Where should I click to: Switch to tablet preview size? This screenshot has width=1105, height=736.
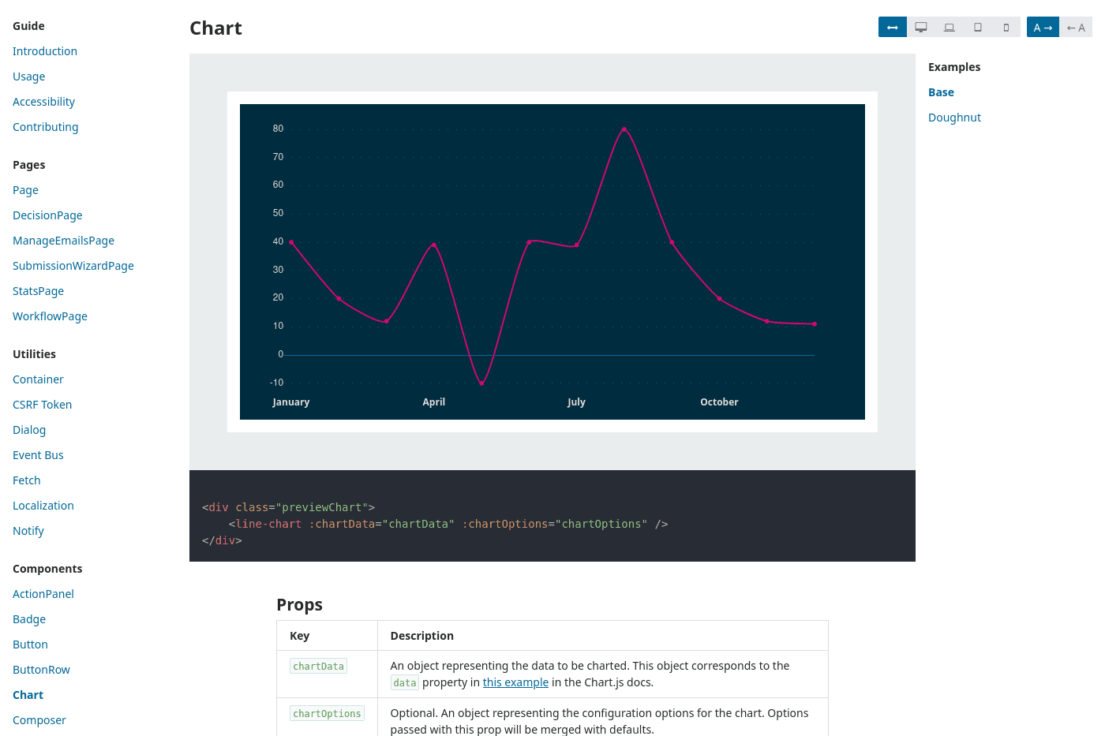(x=978, y=26)
